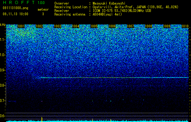Image resolution: width=191 pixels, height=122 pixels.
Task: Click the horizontal carrier signal line
Action: [114, 77]
